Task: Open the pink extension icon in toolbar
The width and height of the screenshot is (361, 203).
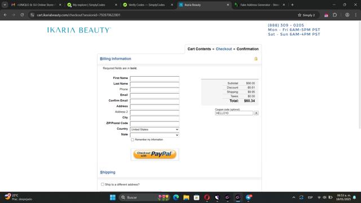Action: 326,15
